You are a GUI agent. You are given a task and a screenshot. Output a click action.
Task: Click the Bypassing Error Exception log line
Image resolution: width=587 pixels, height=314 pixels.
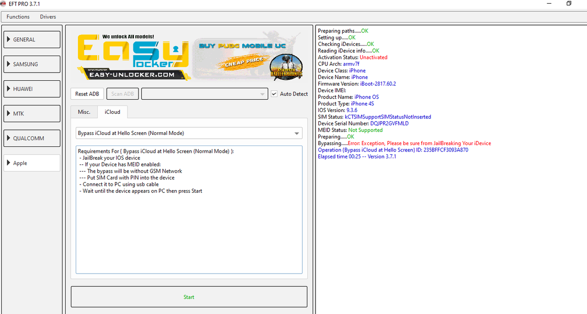pyautogui.click(x=404, y=143)
